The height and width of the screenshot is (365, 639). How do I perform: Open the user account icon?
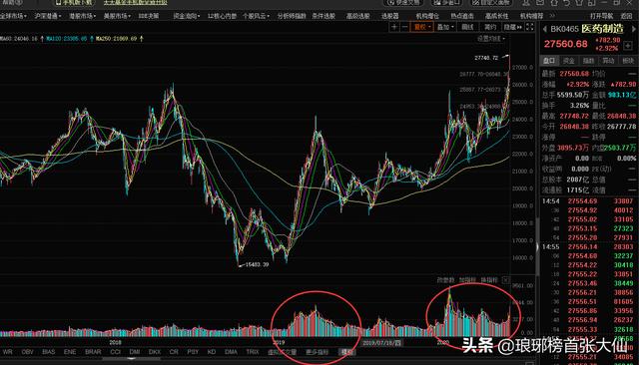click(526, 2)
